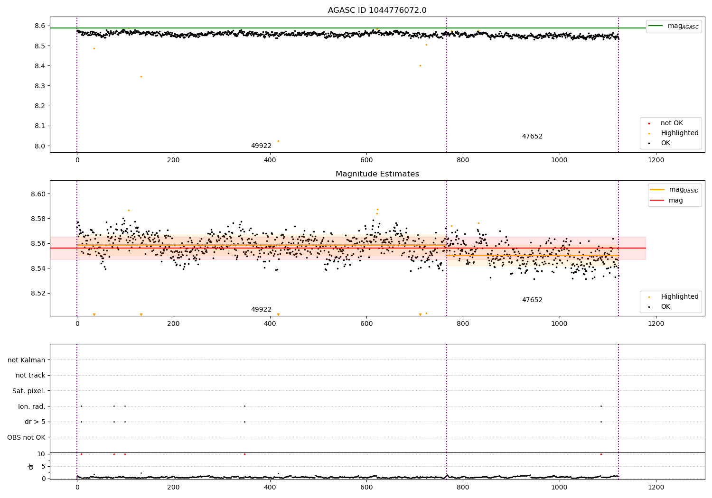Click x-axis tick 1200 in the top plot
This screenshot has width=712, height=498.
(x=656, y=160)
